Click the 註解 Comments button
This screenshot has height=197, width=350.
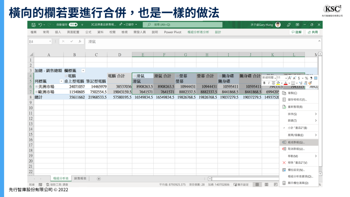pyautogui.click(x=296, y=32)
